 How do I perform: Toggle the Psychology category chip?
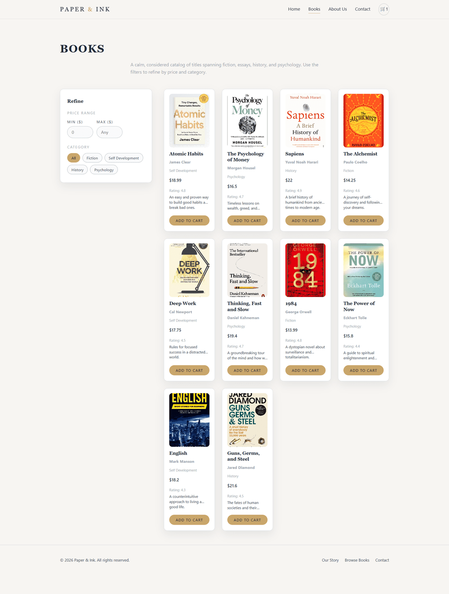click(x=104, y=170)
